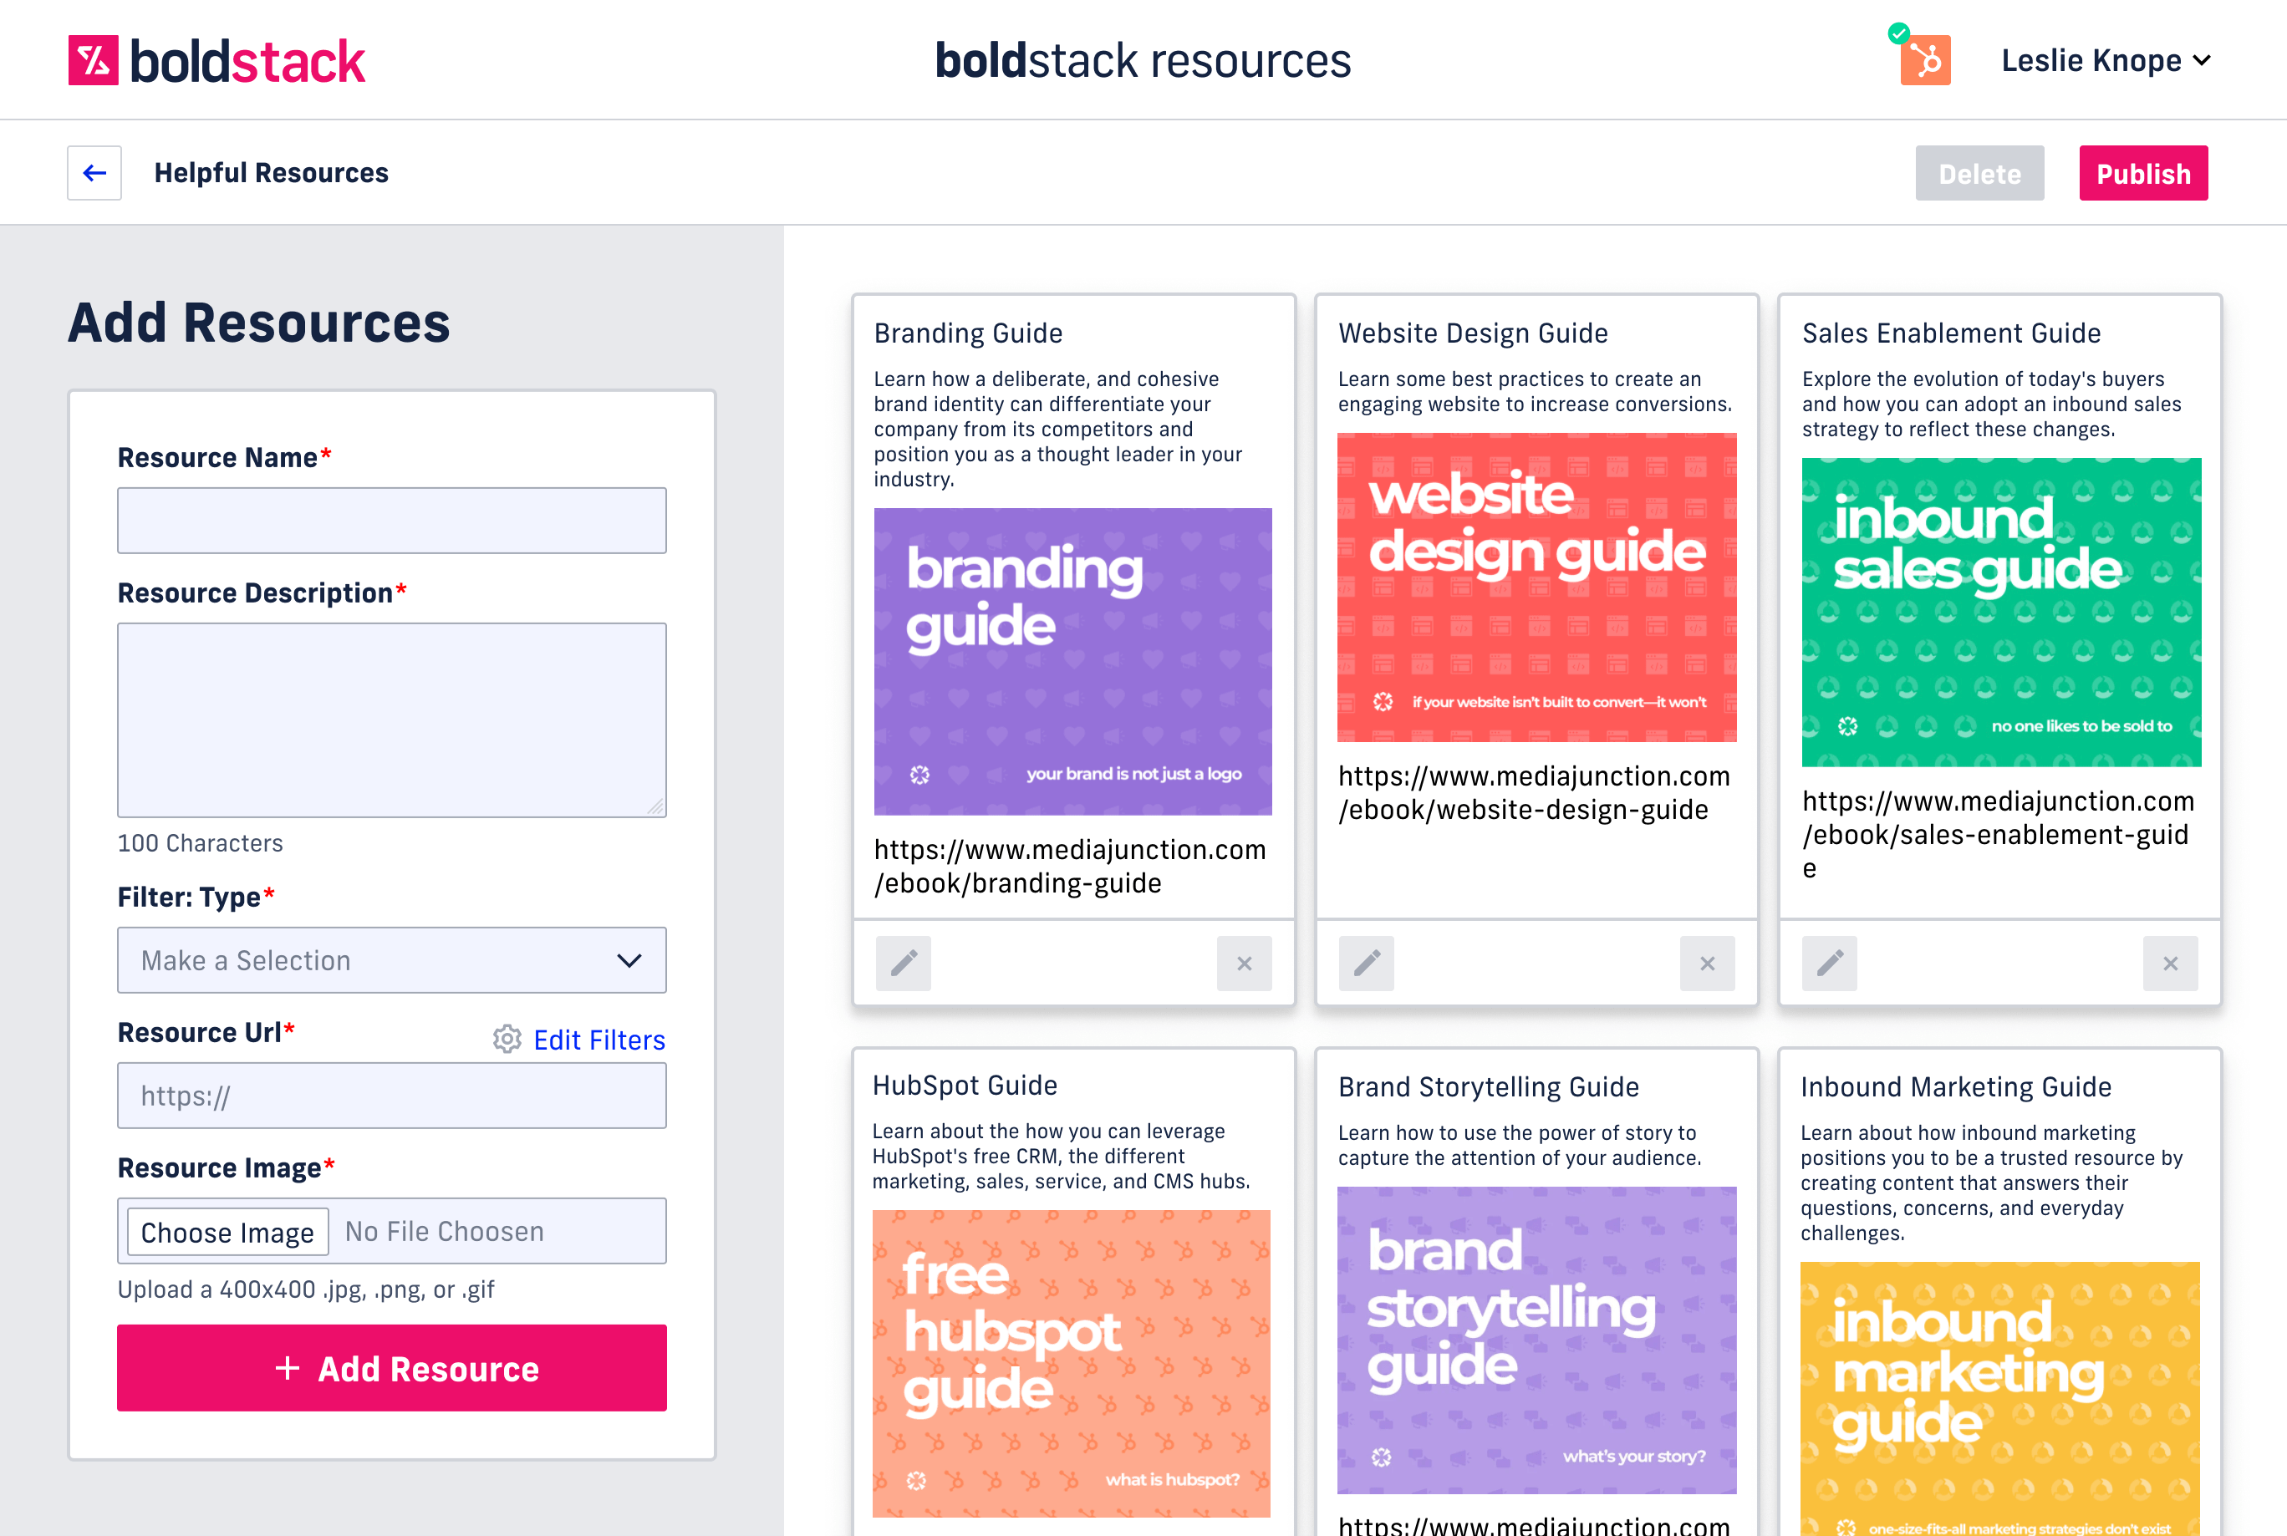This screenshot has width=2287, height=1536.
Task: Open the Leslie Knope account menu
Action: pos(2105,61)
